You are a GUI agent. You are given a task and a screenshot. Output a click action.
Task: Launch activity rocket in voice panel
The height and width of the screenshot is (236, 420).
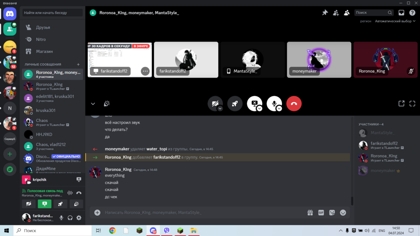pyautogui.click(x=60, y=204)
